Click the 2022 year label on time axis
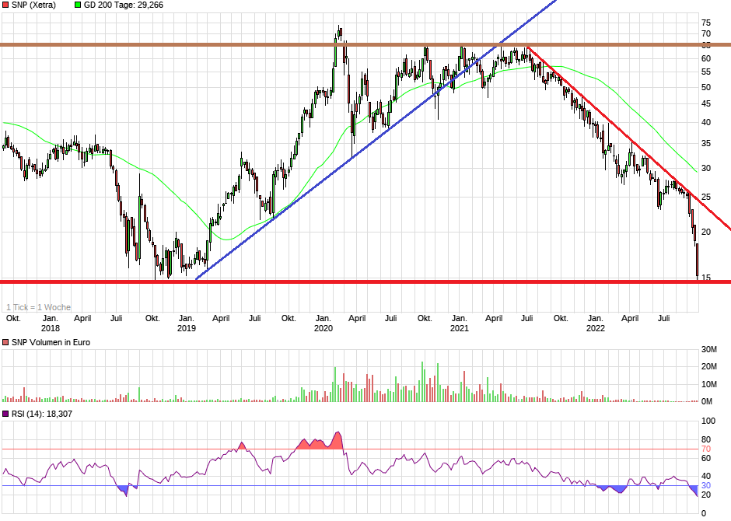The height and width of the screenshot is (521, 731). click(x=596, y=328)
